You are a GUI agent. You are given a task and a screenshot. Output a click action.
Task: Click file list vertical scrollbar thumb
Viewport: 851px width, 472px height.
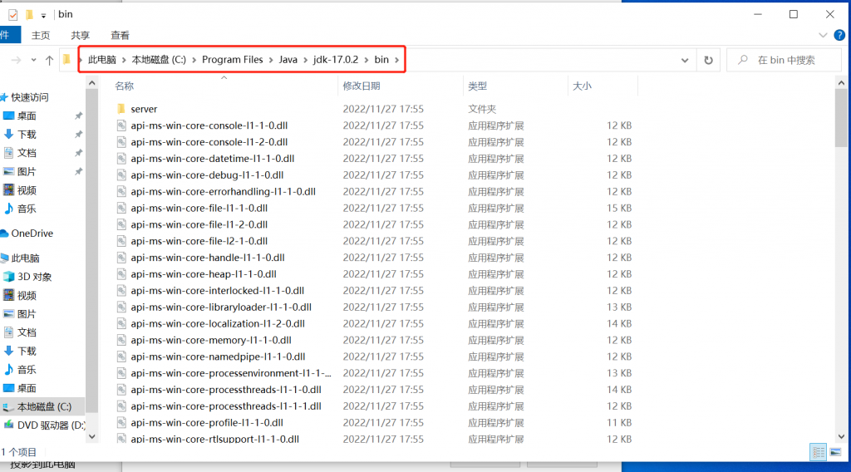(841, 118)
